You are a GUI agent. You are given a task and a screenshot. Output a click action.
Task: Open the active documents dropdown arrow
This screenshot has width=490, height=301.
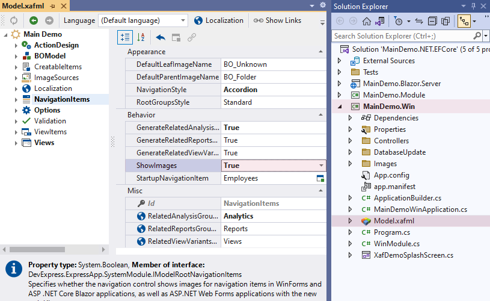tap(312, 6)
